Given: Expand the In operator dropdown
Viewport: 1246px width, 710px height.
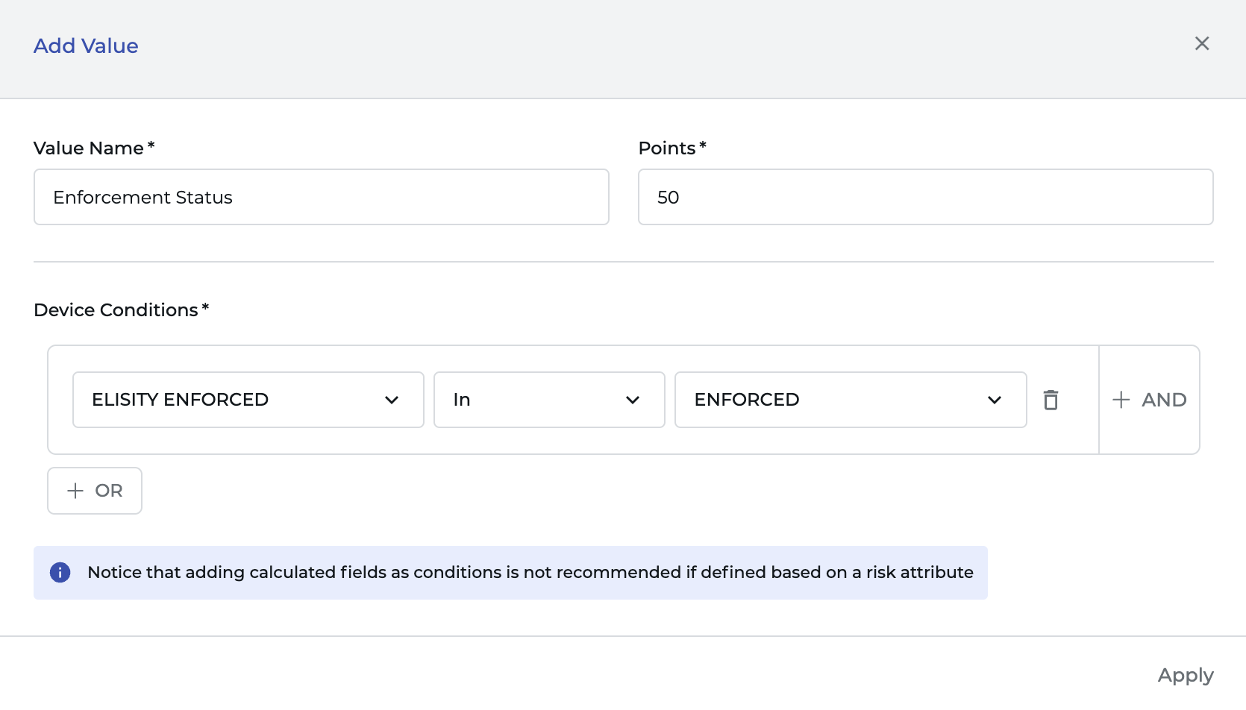Looking at the screenshot, I should (x=548, y=400).
